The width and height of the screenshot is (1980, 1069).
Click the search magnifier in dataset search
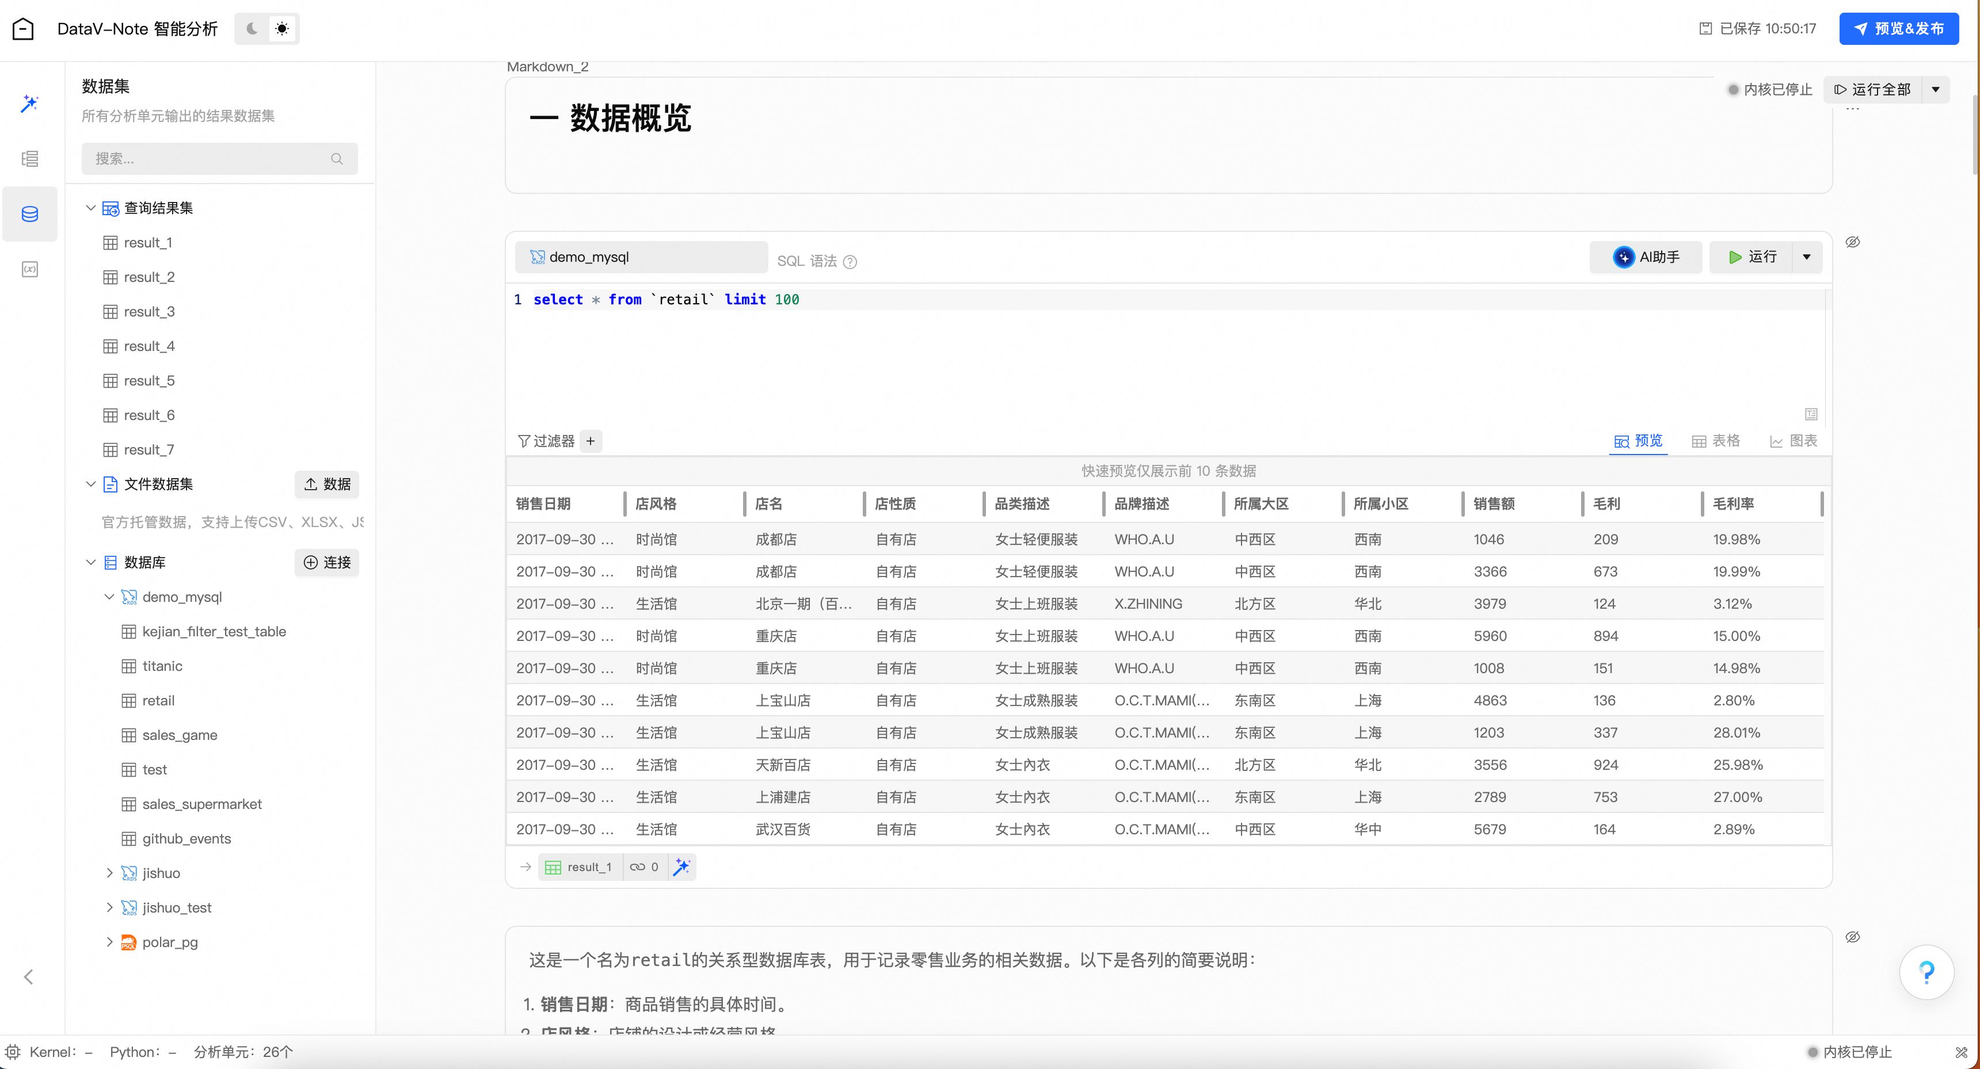click(337, 159)
